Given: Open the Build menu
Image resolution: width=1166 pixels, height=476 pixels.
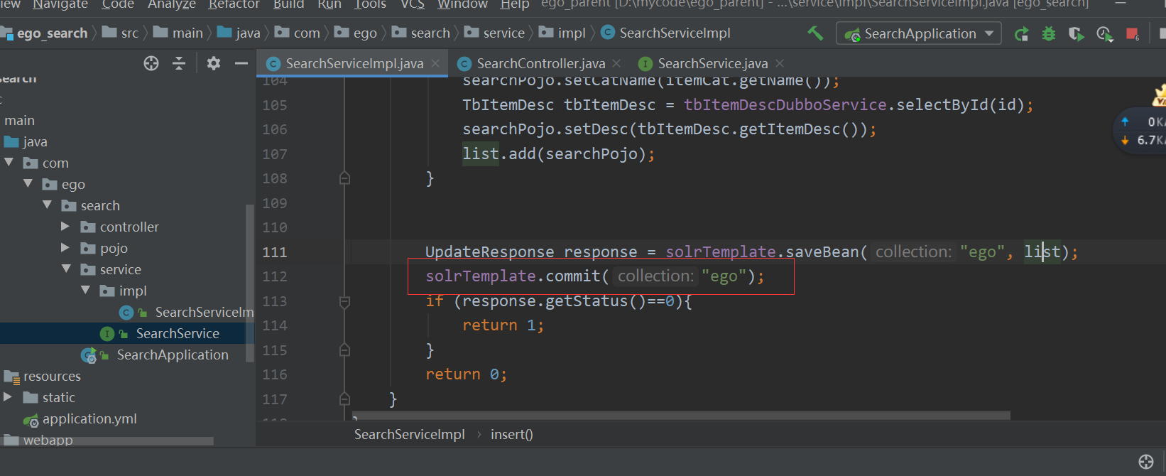Looking at the screenshot, I should pyautogui.click(x=288, y=4).
